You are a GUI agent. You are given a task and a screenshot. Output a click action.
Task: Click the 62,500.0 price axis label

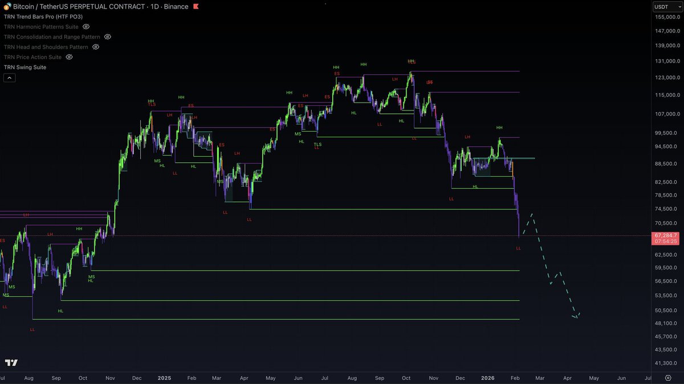[x=666, y=254]
